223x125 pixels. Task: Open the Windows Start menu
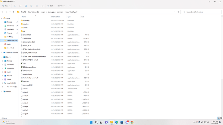(x=91, y=122)
